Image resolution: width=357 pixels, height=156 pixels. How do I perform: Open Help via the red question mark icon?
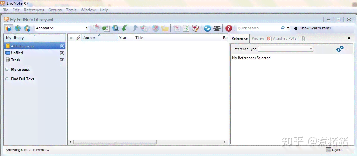pos(228,28)
